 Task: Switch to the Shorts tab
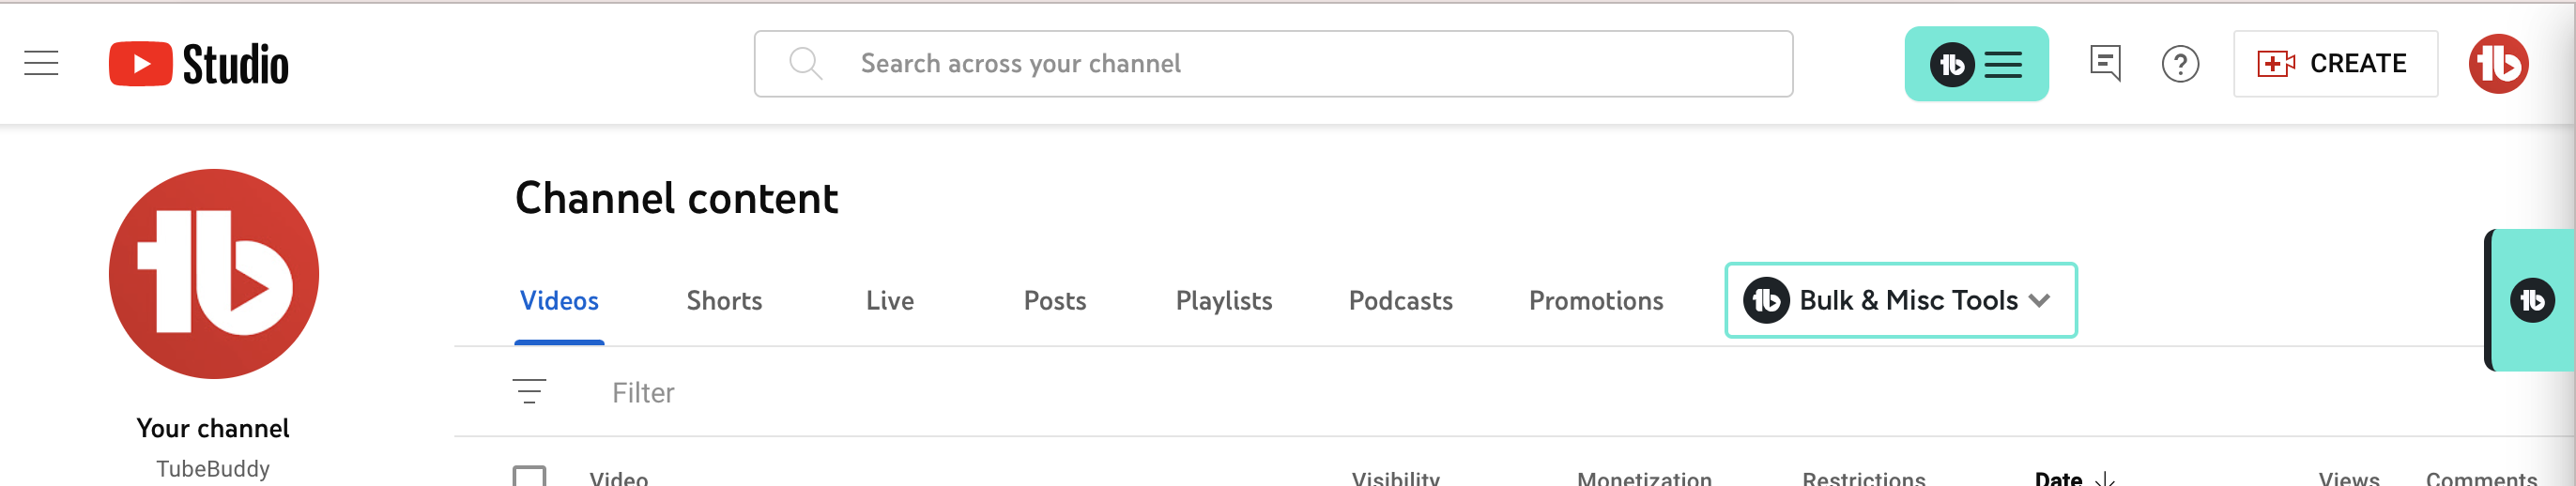[724, 301]
